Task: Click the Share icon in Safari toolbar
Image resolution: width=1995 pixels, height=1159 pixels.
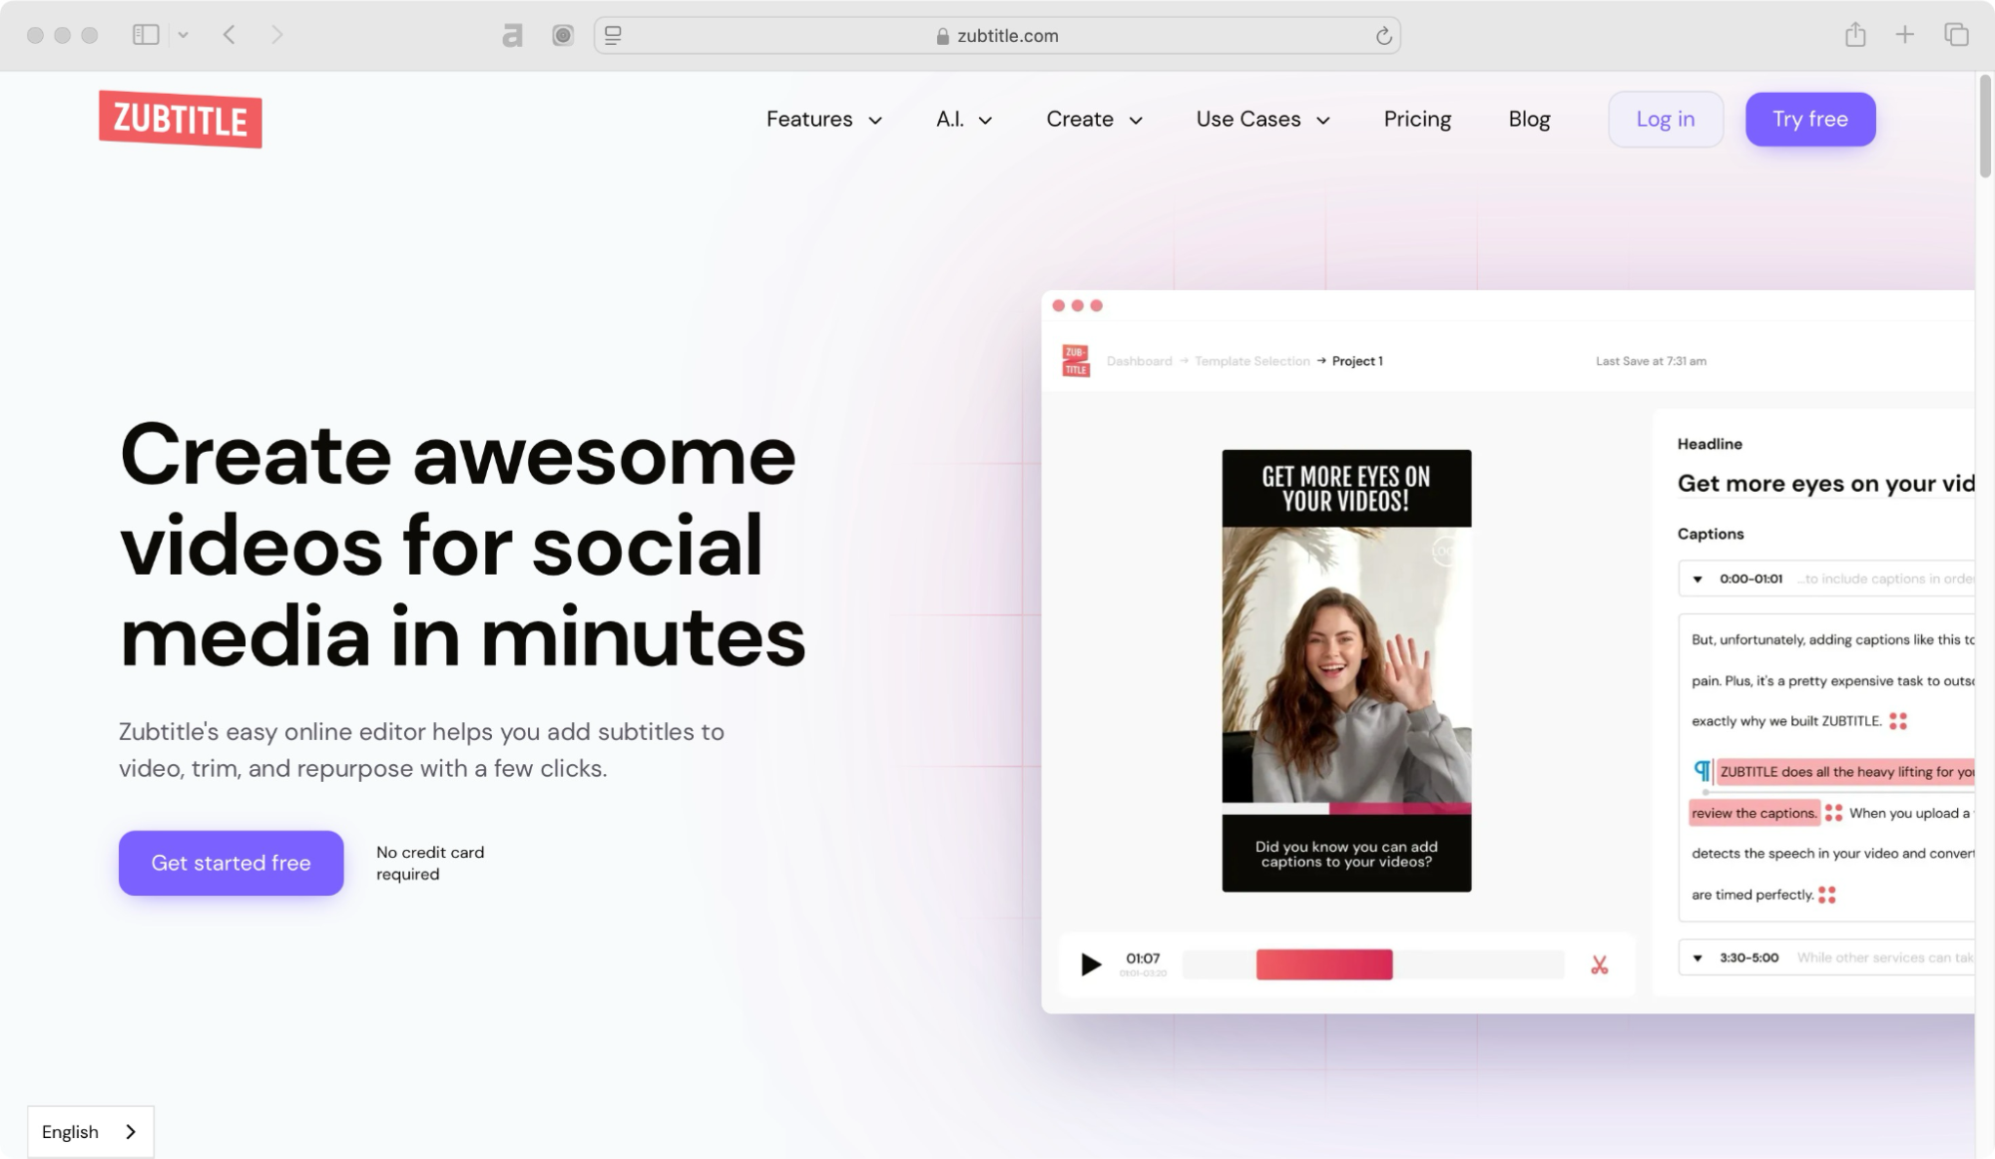Action: [x=1855, y=35]
